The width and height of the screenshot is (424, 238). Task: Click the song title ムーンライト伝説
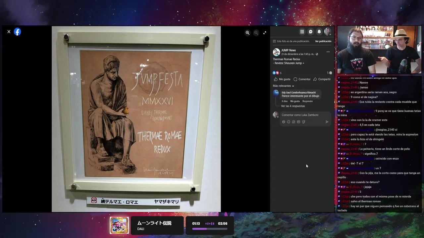(x=154, y=223)
